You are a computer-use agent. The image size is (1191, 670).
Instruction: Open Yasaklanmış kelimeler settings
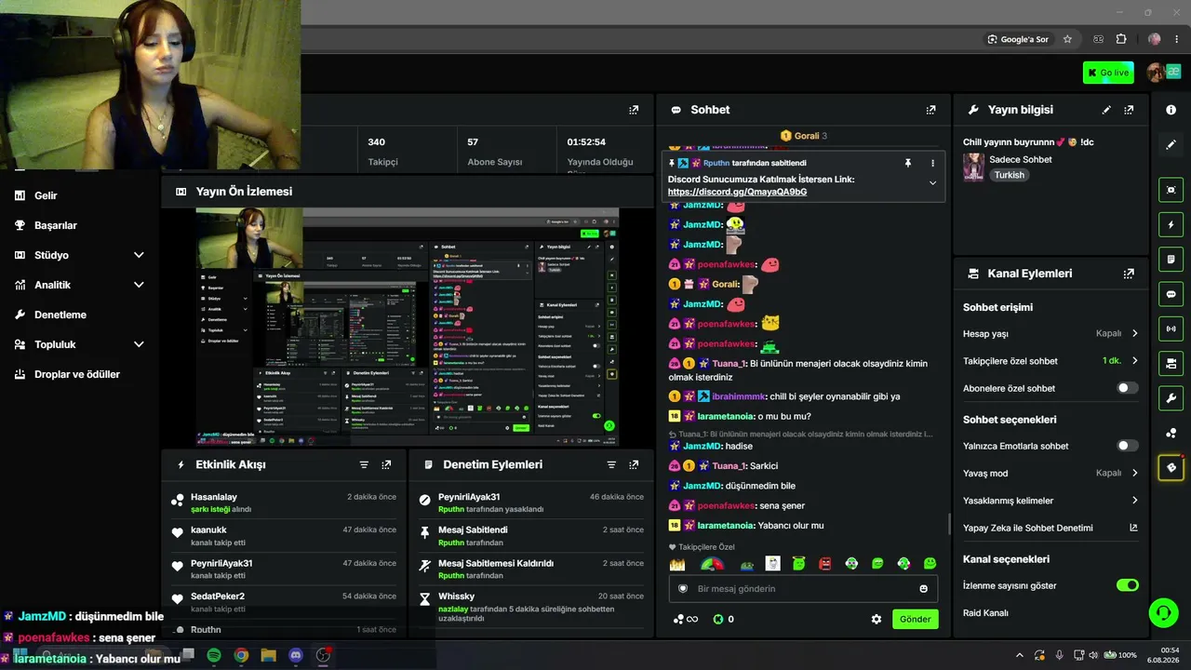point(1050,501)
